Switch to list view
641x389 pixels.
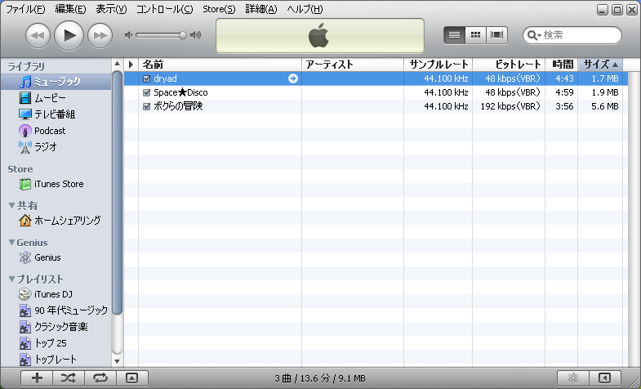coord(454,35)
